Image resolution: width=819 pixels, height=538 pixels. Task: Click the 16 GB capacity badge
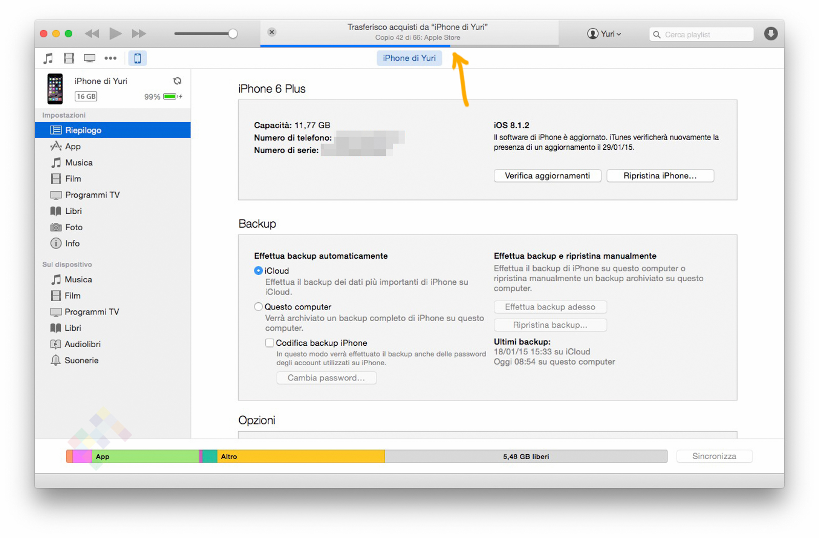tap(86, 96)
